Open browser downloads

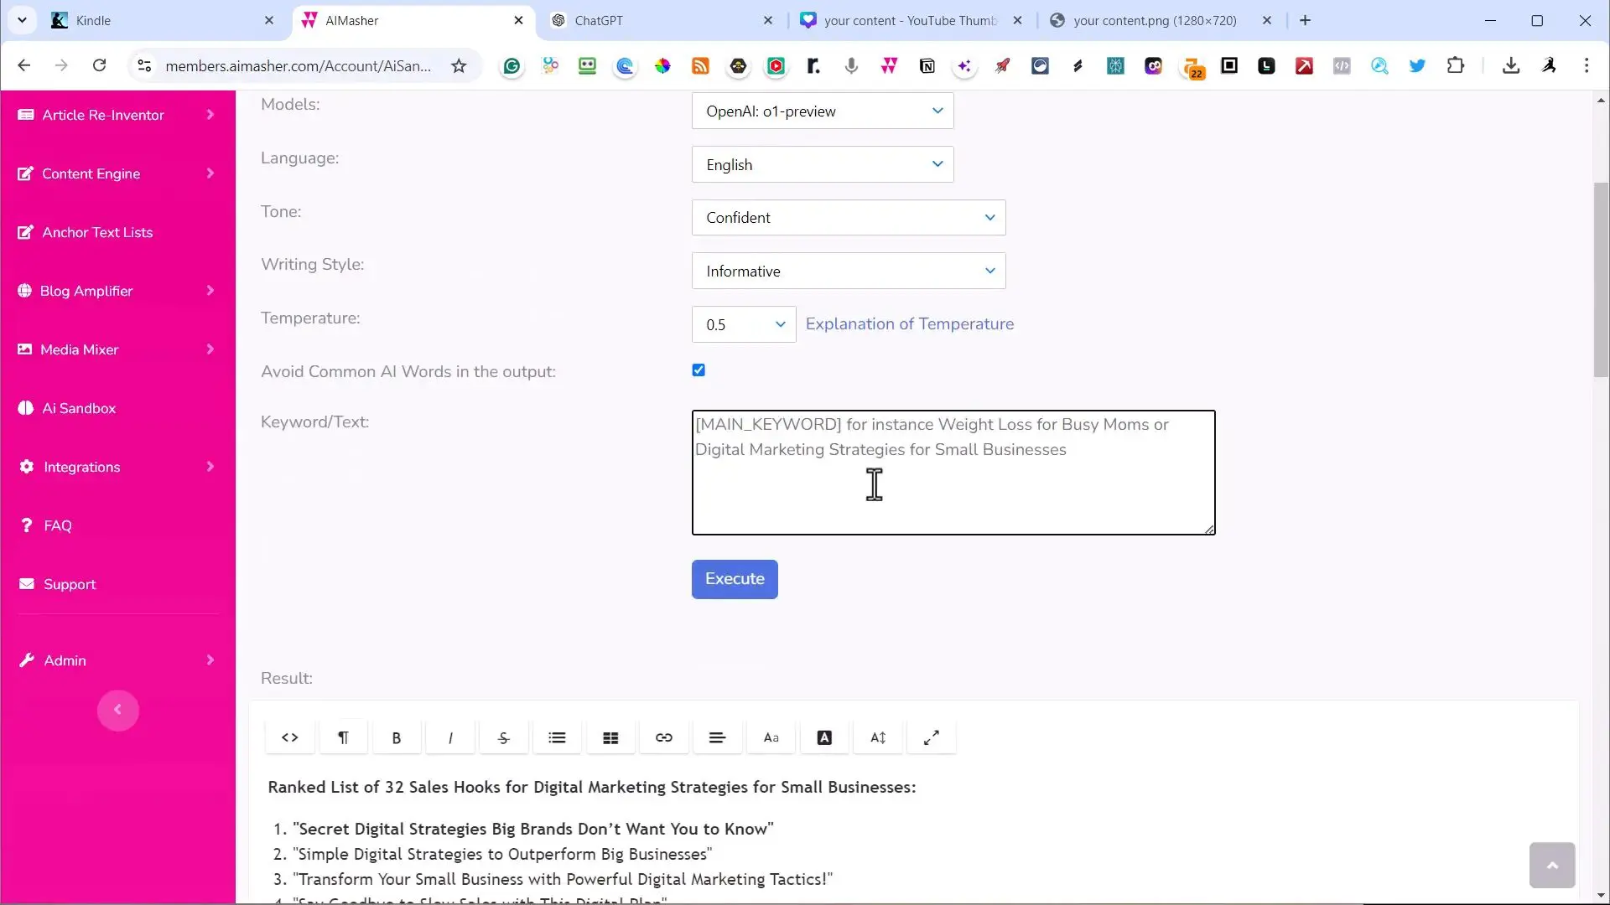pos(1511,65)
